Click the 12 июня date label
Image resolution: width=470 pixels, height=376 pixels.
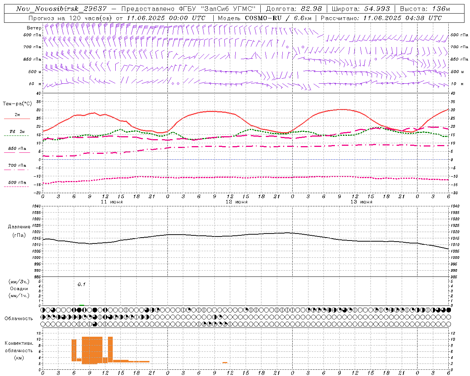tap(236, 202)
